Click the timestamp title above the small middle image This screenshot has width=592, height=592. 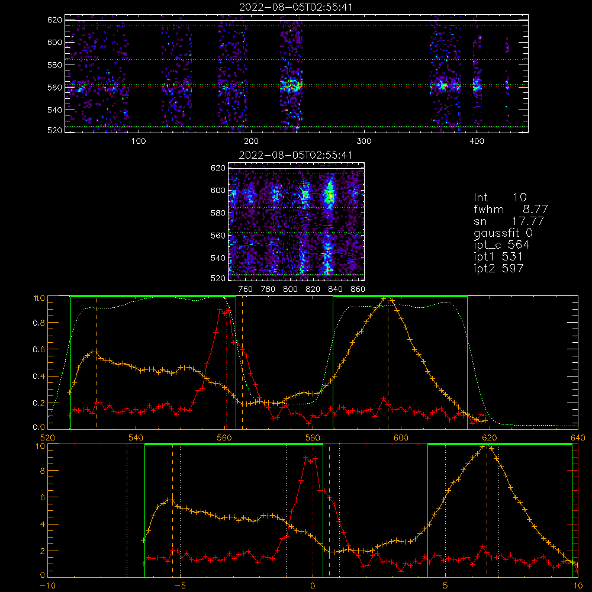tap(296, 155)
